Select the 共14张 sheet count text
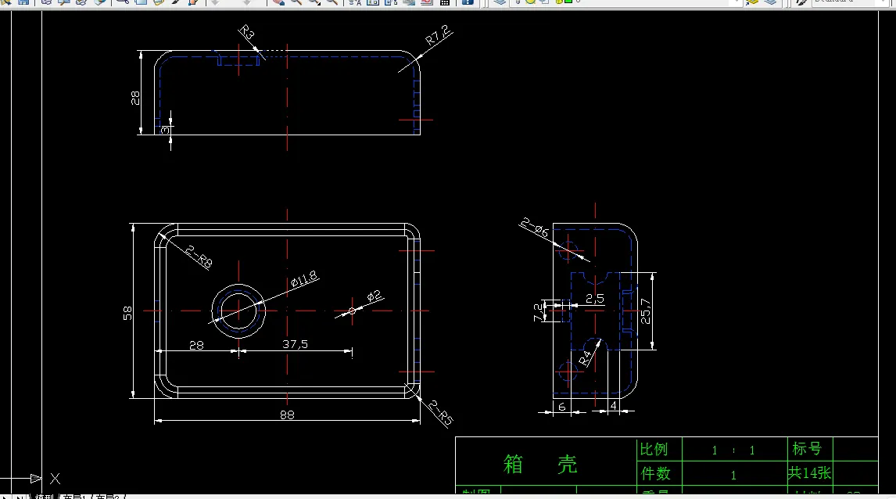896x499 pixels. [x=809, y=473]
